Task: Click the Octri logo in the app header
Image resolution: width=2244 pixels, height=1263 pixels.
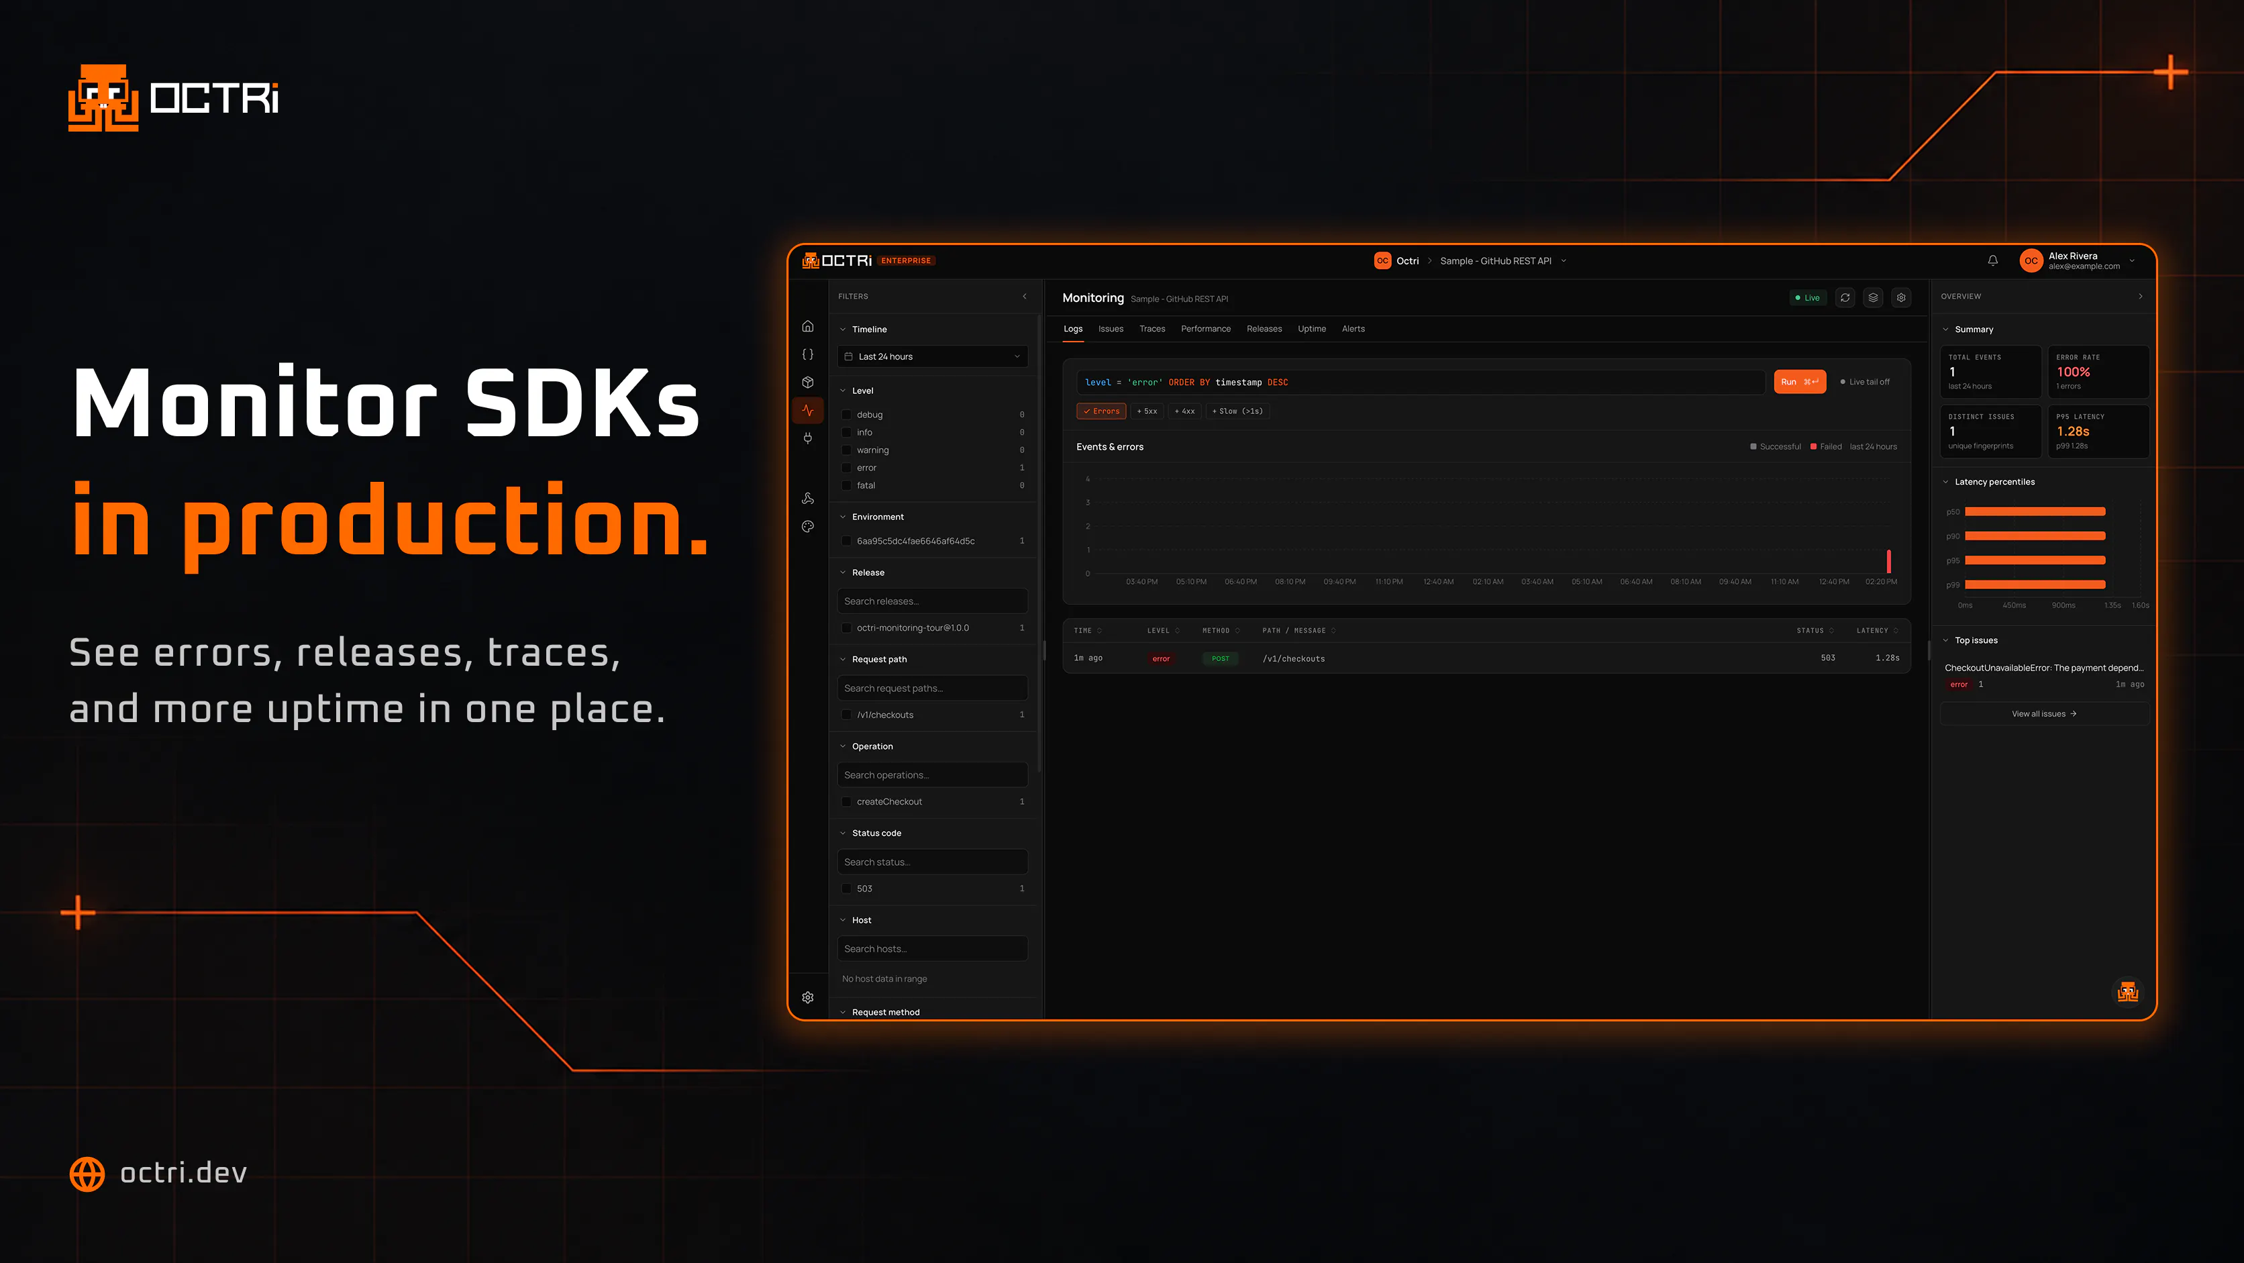Action: click(836, 260)
